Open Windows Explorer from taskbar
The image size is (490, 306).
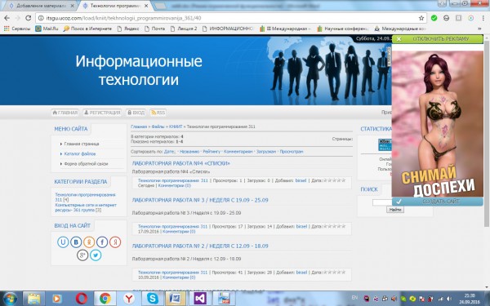click(34, 299)
